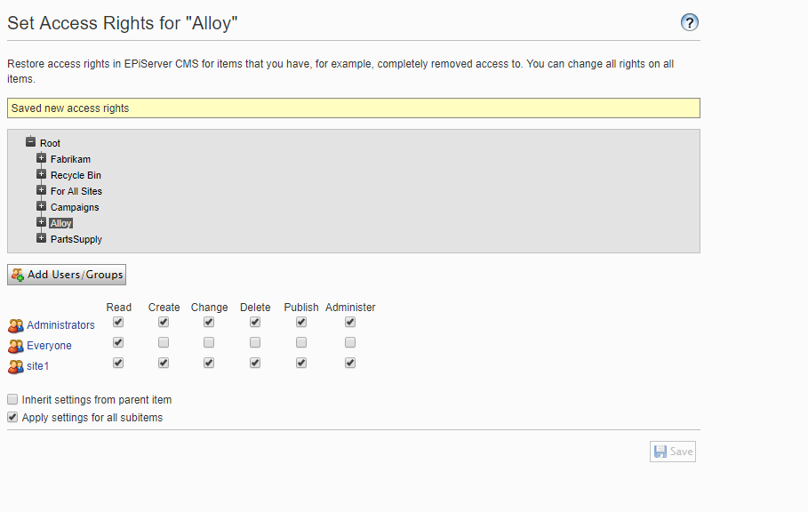Collapse the Root tree node
808x512 pixels.
30,142
